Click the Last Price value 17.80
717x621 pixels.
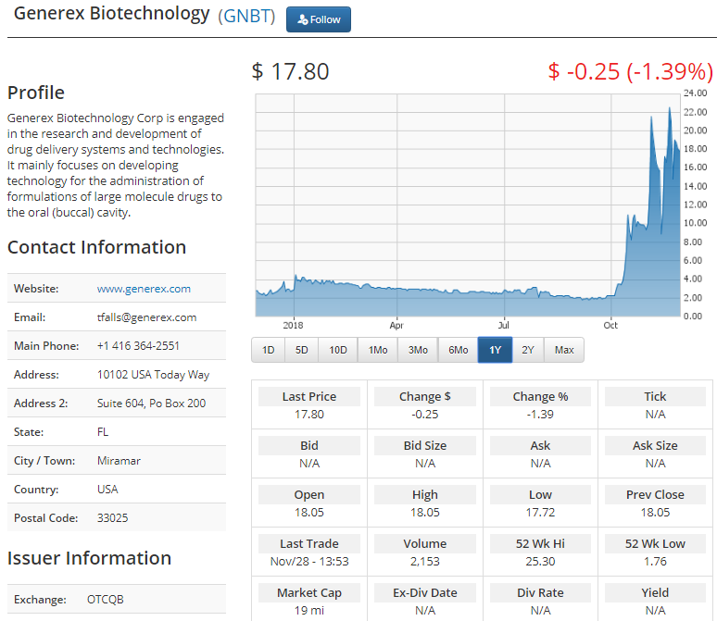point(309,415)
